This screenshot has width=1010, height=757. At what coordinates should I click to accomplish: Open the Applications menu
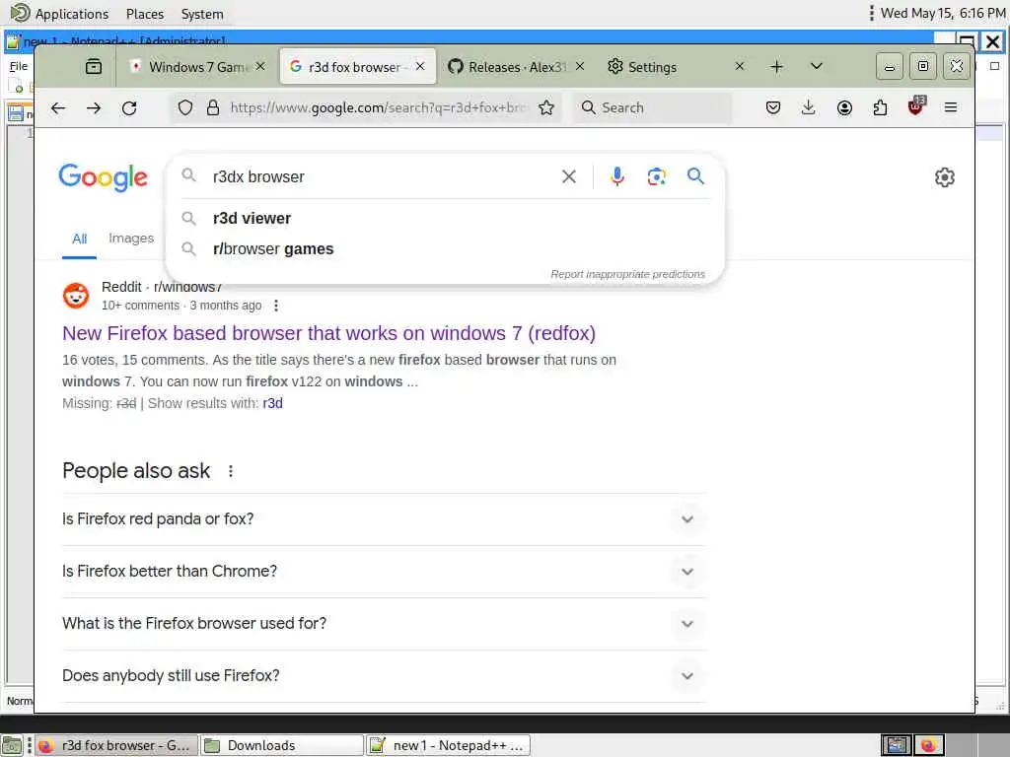pyautogui.click(x=71, y=14)
